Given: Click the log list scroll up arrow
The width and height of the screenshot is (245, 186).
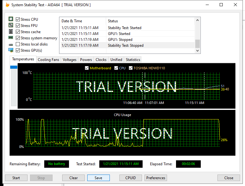Looking at the screenshot, I should point(197,20).
